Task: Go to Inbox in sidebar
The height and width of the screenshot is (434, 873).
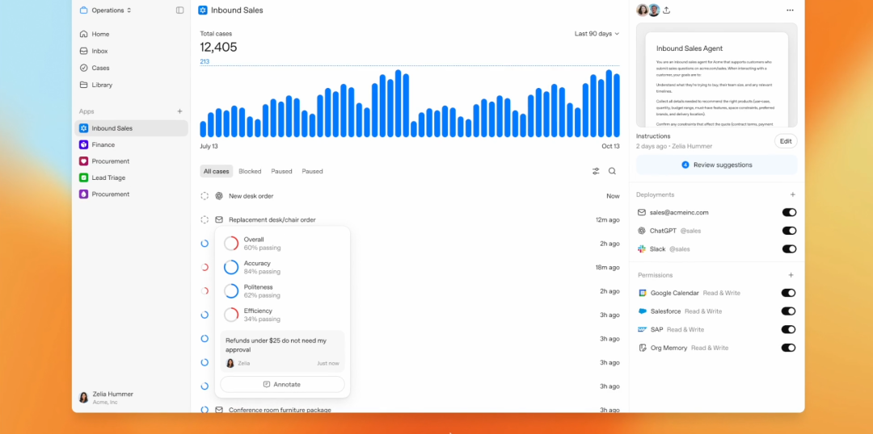Action: [99, 51]
